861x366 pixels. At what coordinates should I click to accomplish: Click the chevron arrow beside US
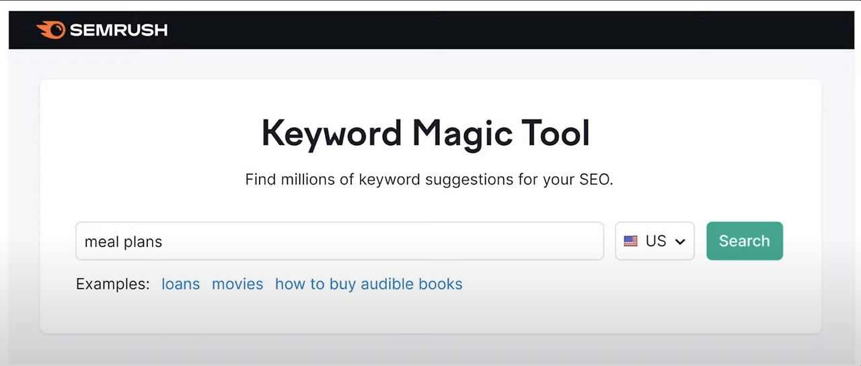680,242
